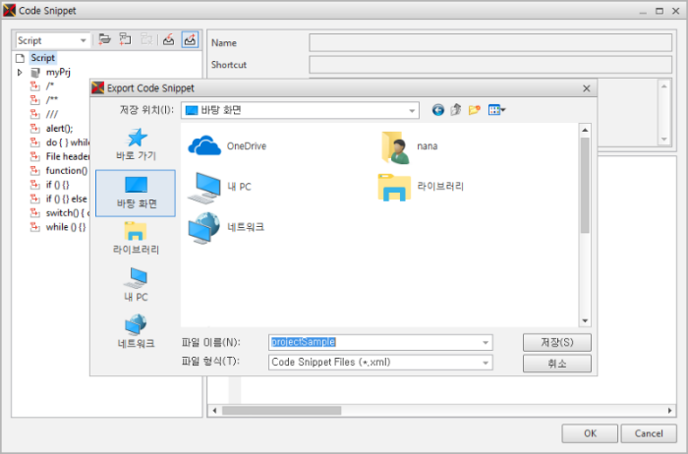Create a new folder in save dialog

click(x=475, y=110)
